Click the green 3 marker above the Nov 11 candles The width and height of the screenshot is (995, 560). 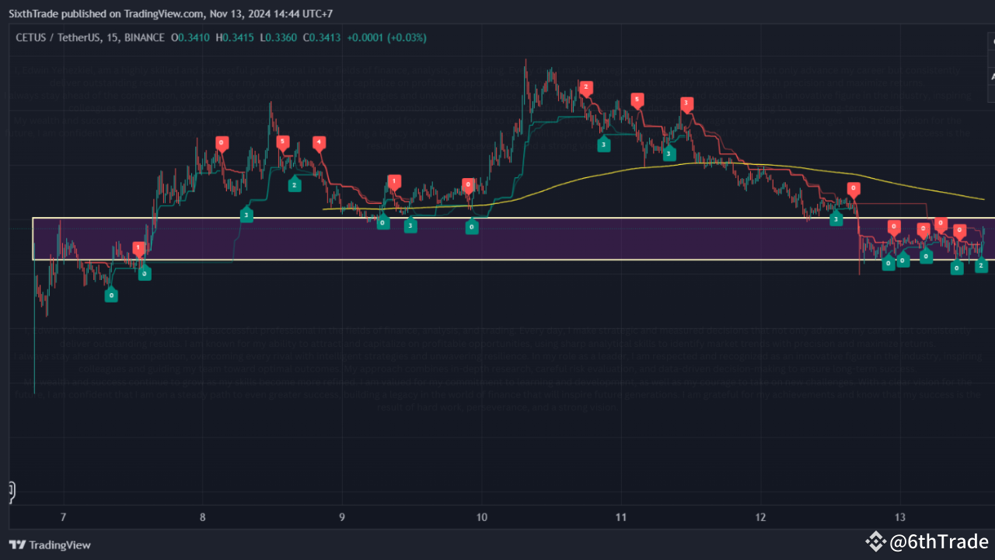pos(604,144)
